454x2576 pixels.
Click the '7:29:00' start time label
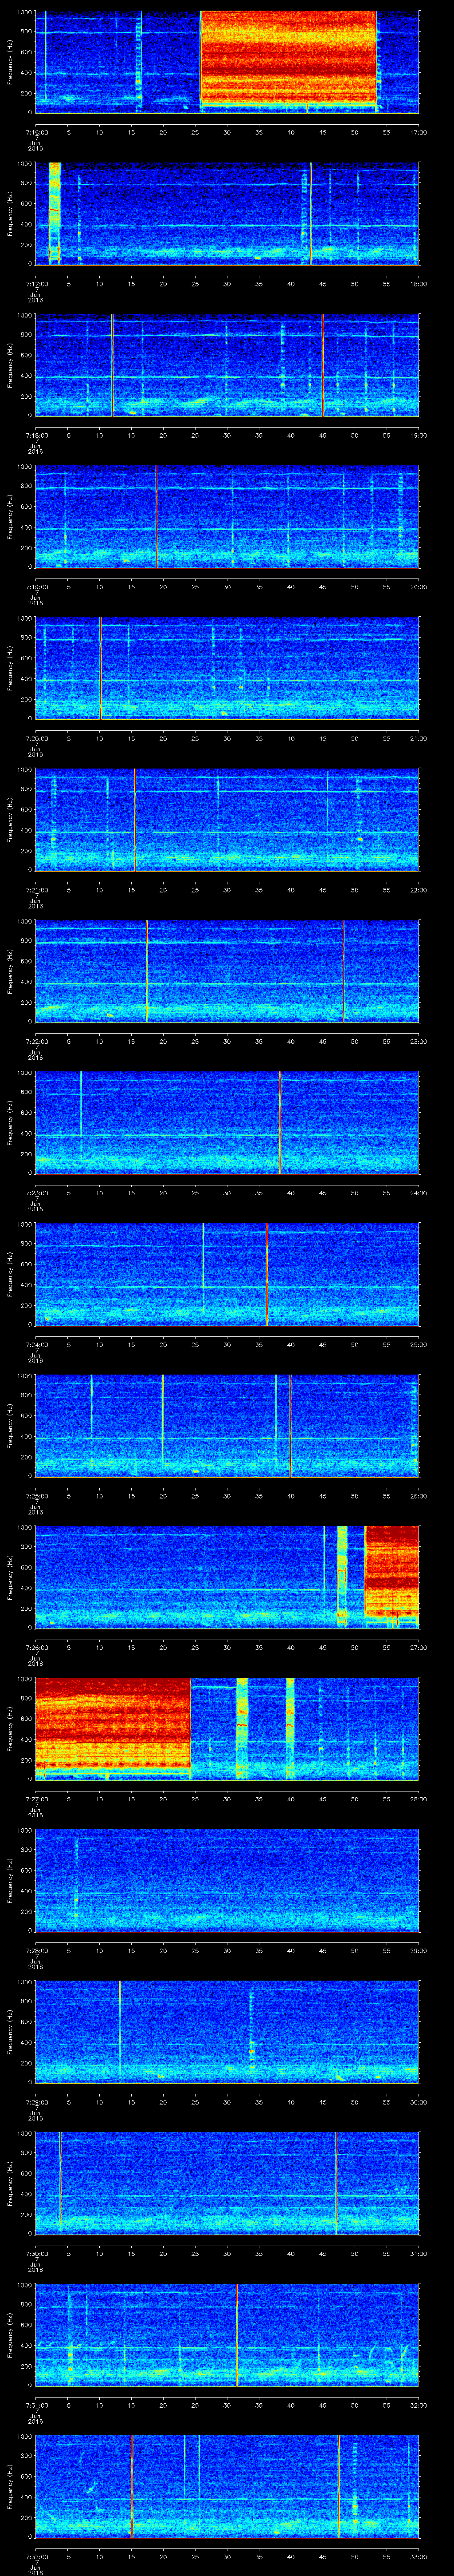[36, 2102]
